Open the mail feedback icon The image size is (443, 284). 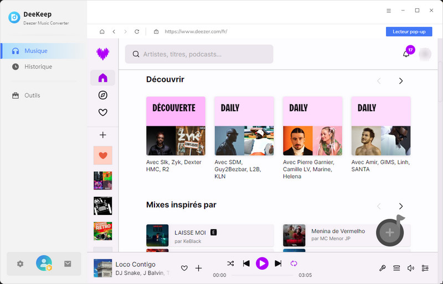(x=68, y=264)
